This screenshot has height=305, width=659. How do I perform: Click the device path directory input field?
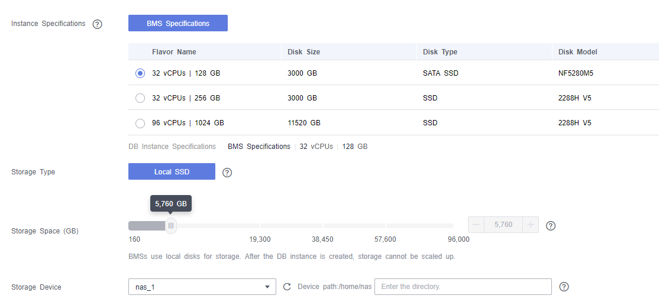[x=463, y=287]
